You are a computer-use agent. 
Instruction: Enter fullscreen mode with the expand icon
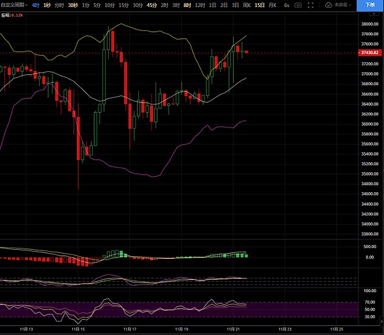[310, 4]
